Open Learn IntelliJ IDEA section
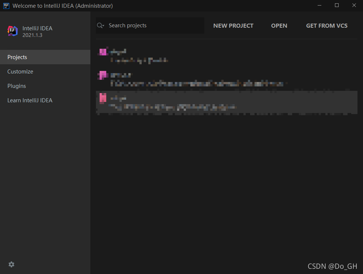Screen dimensions: 363x274 [x=45, y=100]
